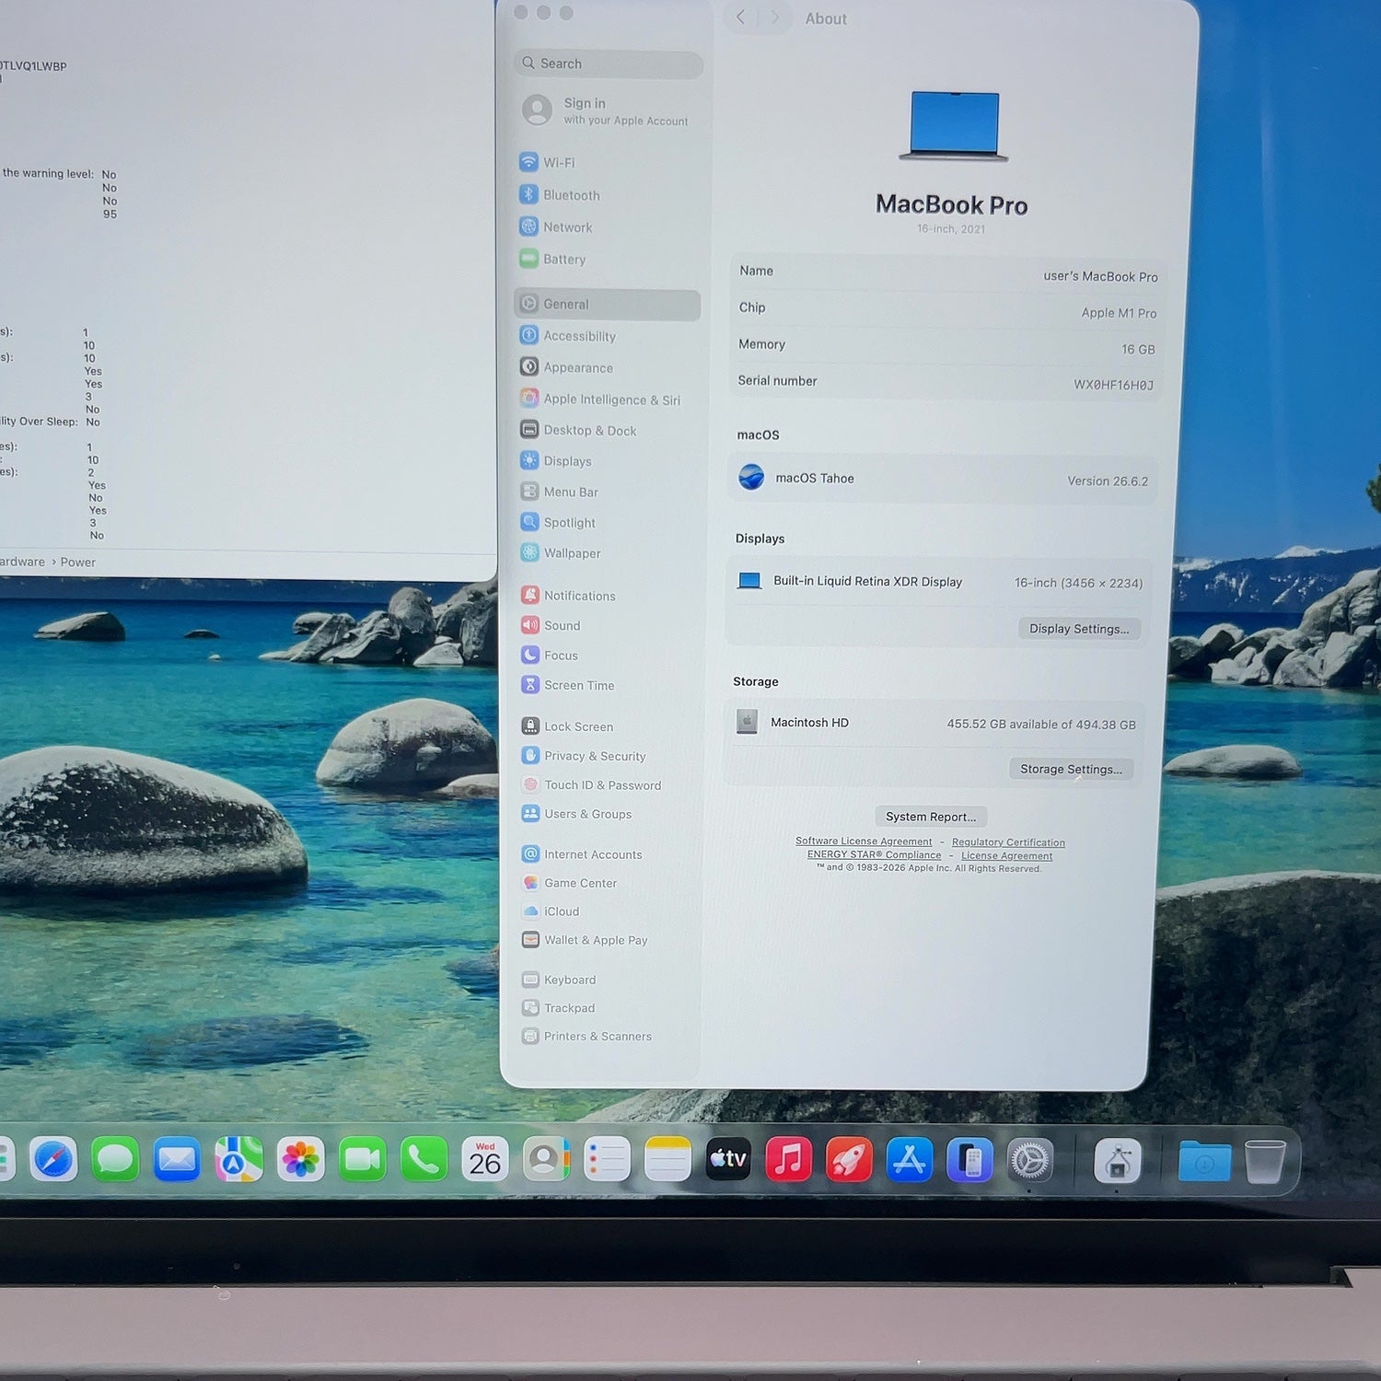The width and height of the screenshot is (1381, 1381).
Task: Click the macOS Tahoe icon
Action: pyautogui.click(x=751, y=477)
